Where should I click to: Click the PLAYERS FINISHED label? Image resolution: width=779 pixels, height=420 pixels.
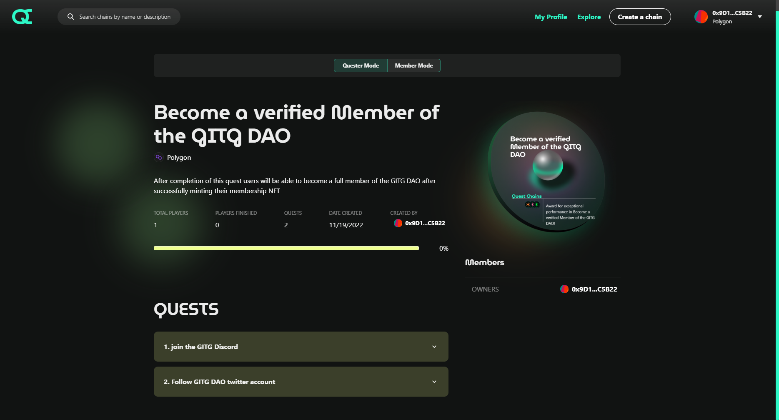[236, 213]
